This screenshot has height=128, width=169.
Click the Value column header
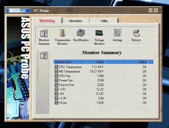coord(96,62)
